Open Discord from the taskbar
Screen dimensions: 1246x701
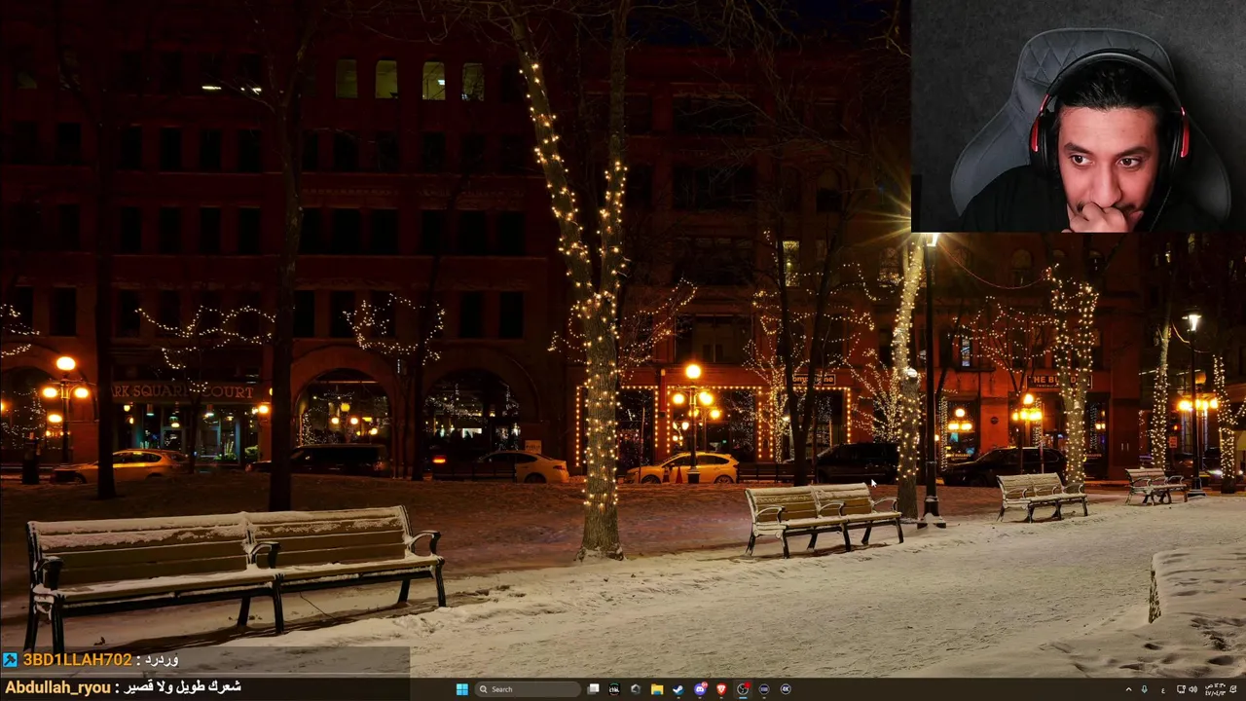click(700, 689)
